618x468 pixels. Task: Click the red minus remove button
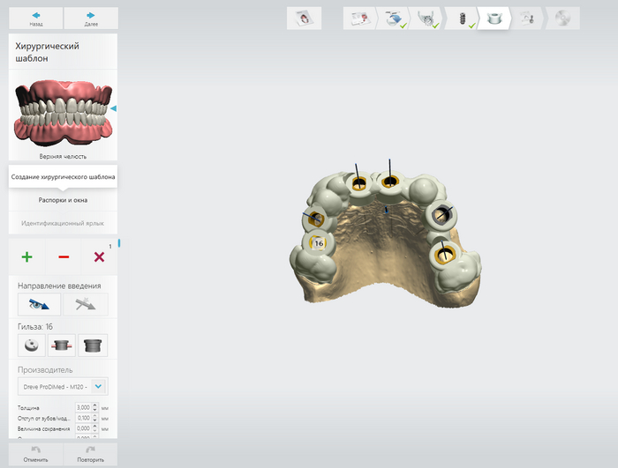[x=64, y=257]
